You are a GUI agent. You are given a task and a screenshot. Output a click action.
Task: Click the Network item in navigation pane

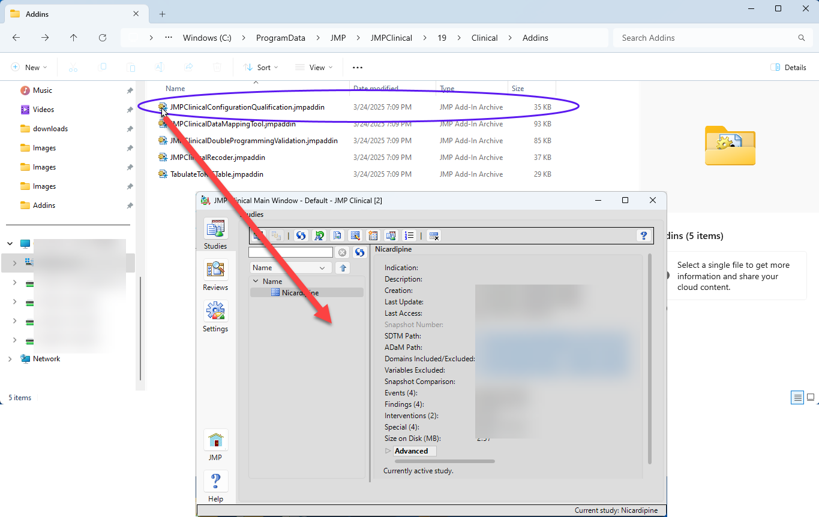pyautogui.click(x=47, y=359)
